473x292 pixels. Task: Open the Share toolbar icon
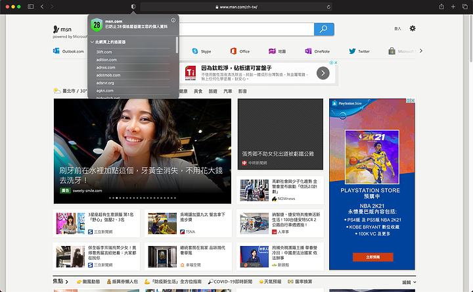tap(441, 7)
